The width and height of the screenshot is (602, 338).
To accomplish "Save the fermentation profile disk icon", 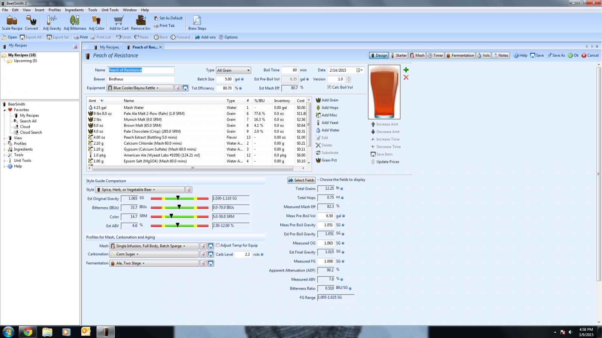I will (x=211, y=263).
